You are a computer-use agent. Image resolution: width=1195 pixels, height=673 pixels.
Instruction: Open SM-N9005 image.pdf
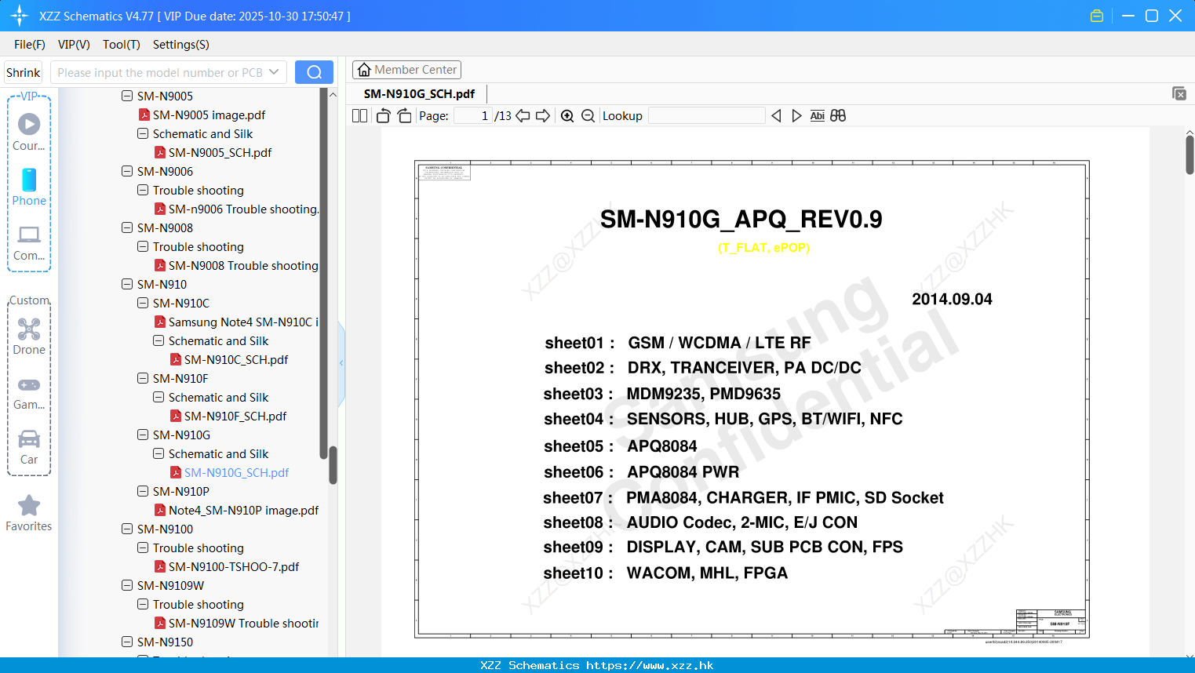[209, 115]
